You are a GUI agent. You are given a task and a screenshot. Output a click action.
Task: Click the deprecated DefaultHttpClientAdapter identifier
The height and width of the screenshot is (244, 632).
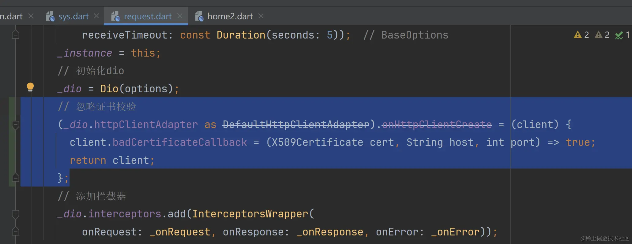click(296, 124)
